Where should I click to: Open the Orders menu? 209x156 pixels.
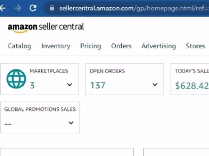[121, 46]
